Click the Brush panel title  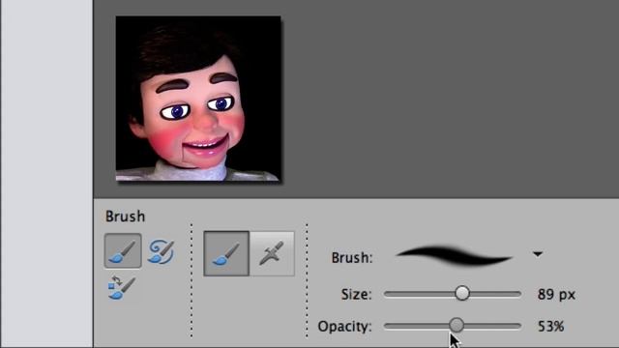pyautogui.click(x=125, y=217)
